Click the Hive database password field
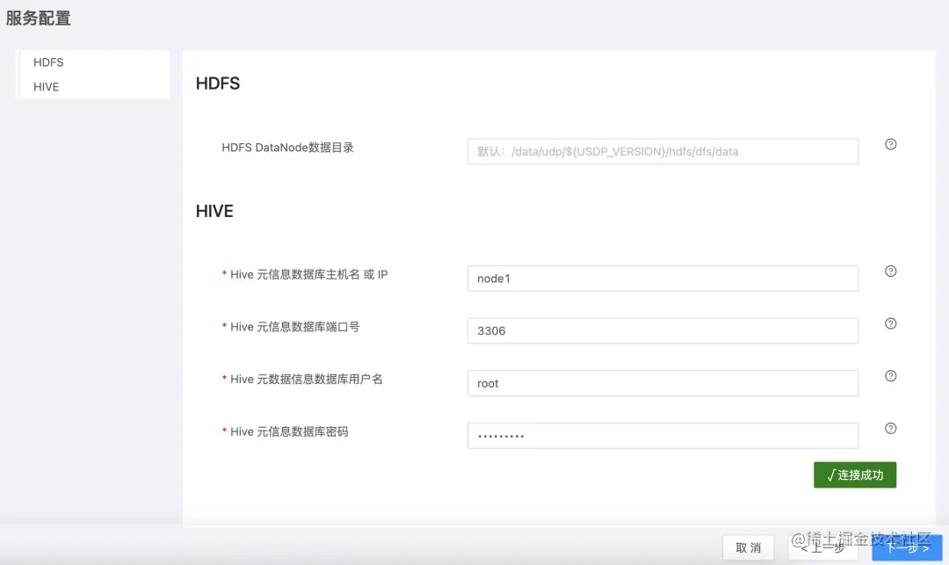Viewport: 949px width, 565px height. click(663, 436)
